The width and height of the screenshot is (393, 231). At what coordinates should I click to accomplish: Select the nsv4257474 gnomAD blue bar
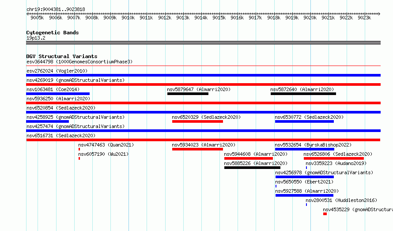pyautogui.click(x=203, y=131)
